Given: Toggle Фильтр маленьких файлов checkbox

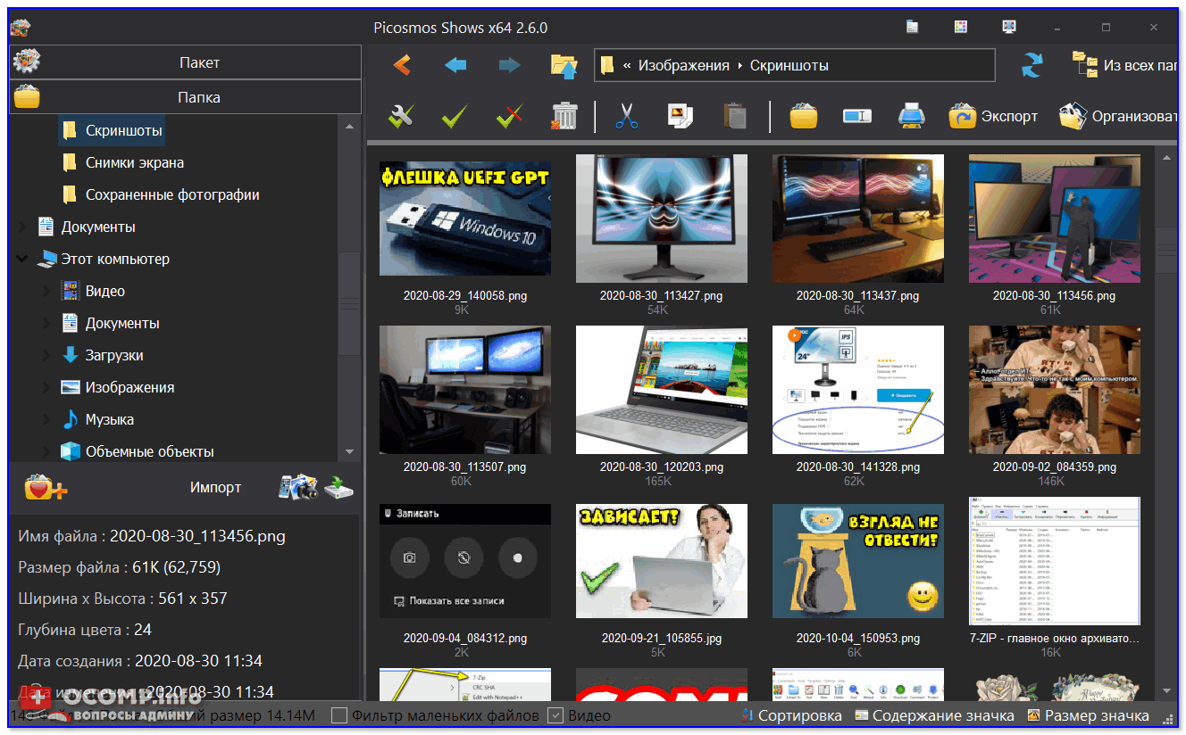Looking at the screenshot, I should [338, 715].
